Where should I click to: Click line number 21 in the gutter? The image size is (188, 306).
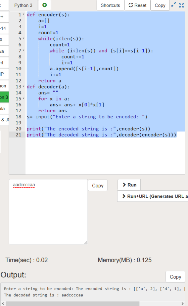pyautogui.click(x=18, y=135)
